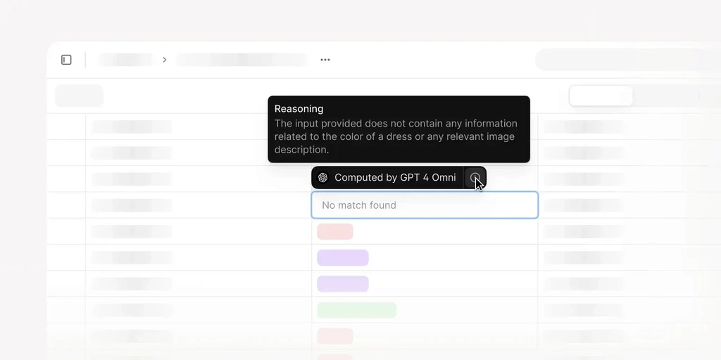Open the first blurred breadcrumb item
The height and width of the screenshot is (360, 721).
click(126, 60)
